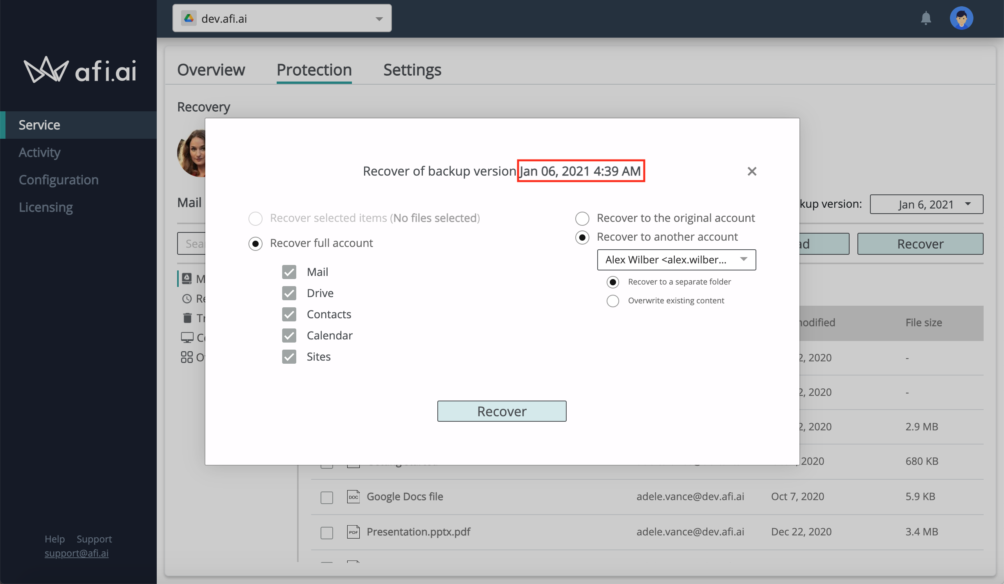The height and width of the screenshot is (584, 1004).
Task: Click the Recover button to restore
Action: click(x=501, y=410)
